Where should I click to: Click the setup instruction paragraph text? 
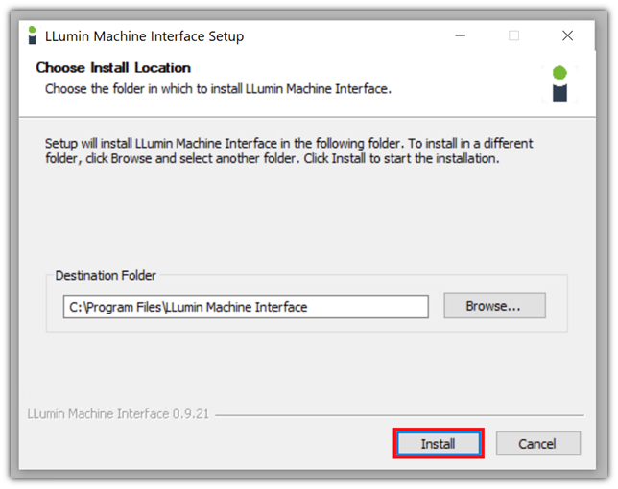[x=288, y=151]
